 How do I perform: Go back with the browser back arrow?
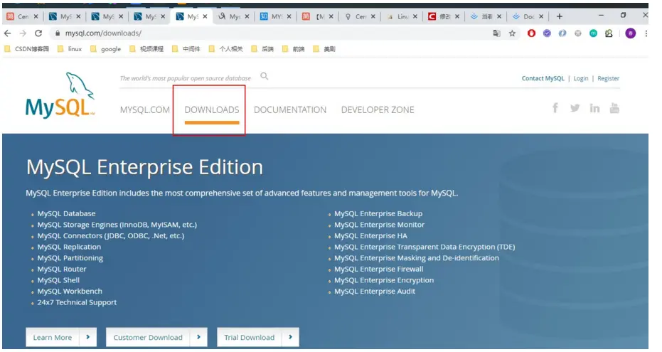8,33
